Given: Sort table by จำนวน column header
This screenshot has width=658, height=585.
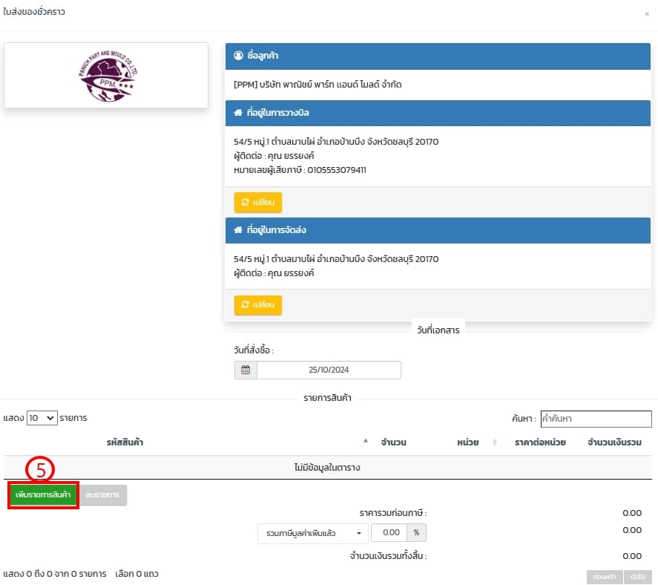Looking at the screenshot, I should [392, 442].
